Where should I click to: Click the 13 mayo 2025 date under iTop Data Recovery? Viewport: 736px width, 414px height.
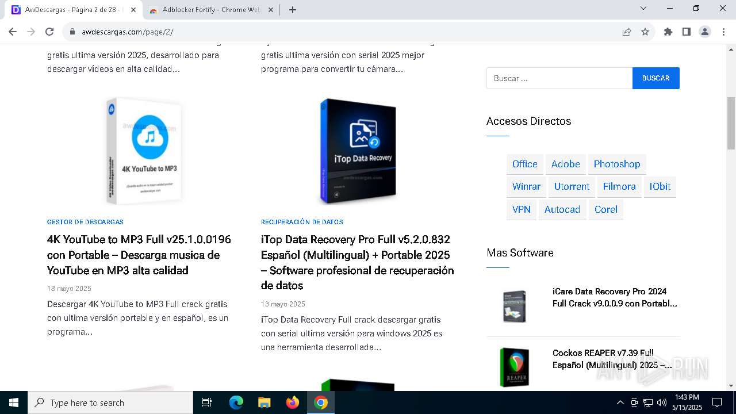(x=283, y=304)
